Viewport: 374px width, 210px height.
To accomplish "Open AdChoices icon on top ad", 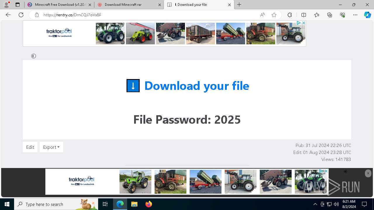I will (x=299, y=23).
